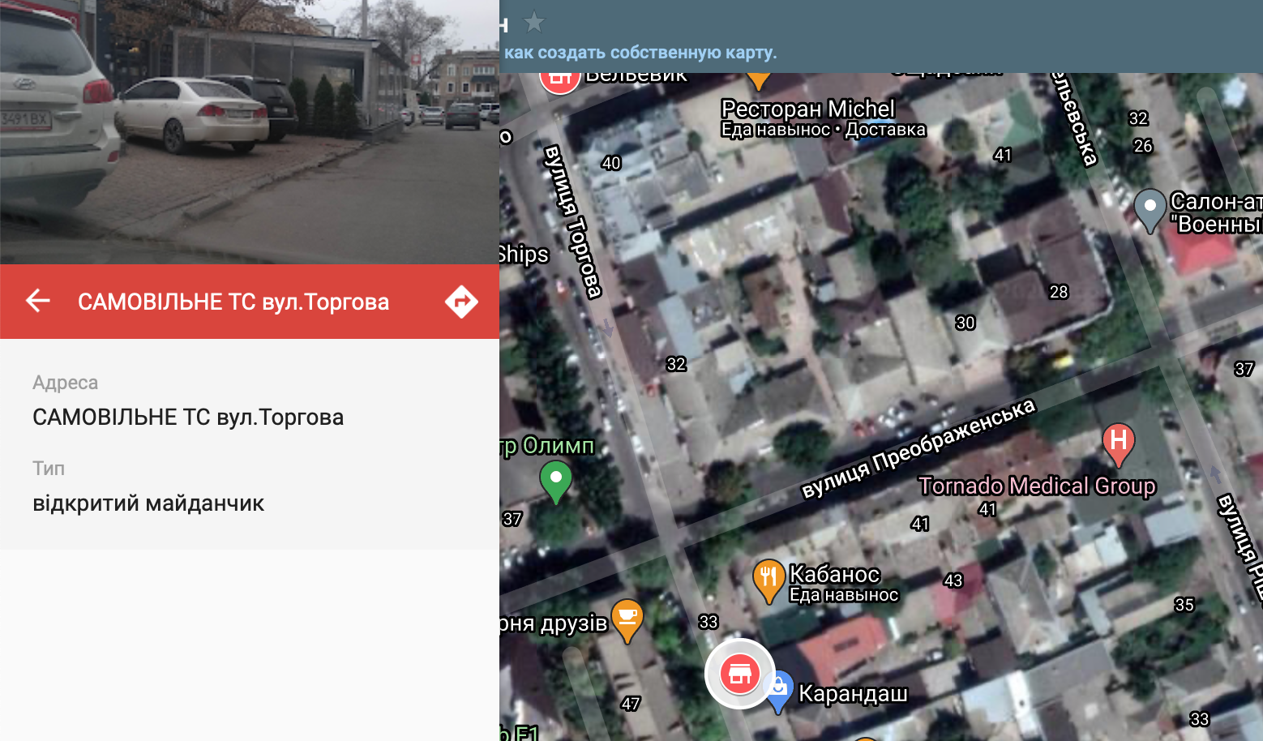
Task: Open the street photo of parked cars
Action: (x=250, y=131)
